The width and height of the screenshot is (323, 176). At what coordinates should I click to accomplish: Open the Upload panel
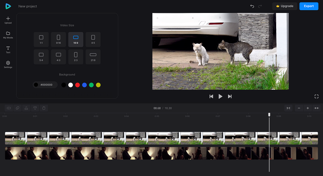tap(8, 20)
